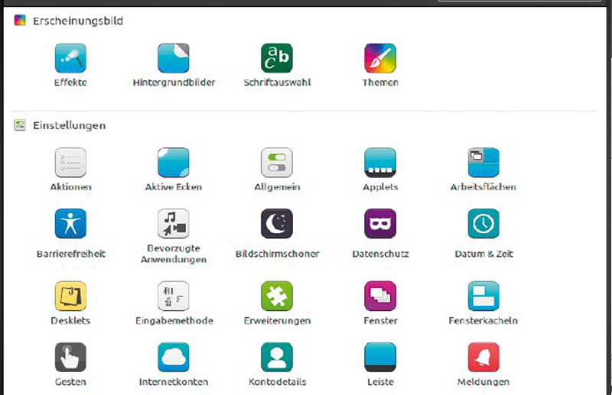Open the Desklets settings
This screenshot has width=612, height=395.
70,296
